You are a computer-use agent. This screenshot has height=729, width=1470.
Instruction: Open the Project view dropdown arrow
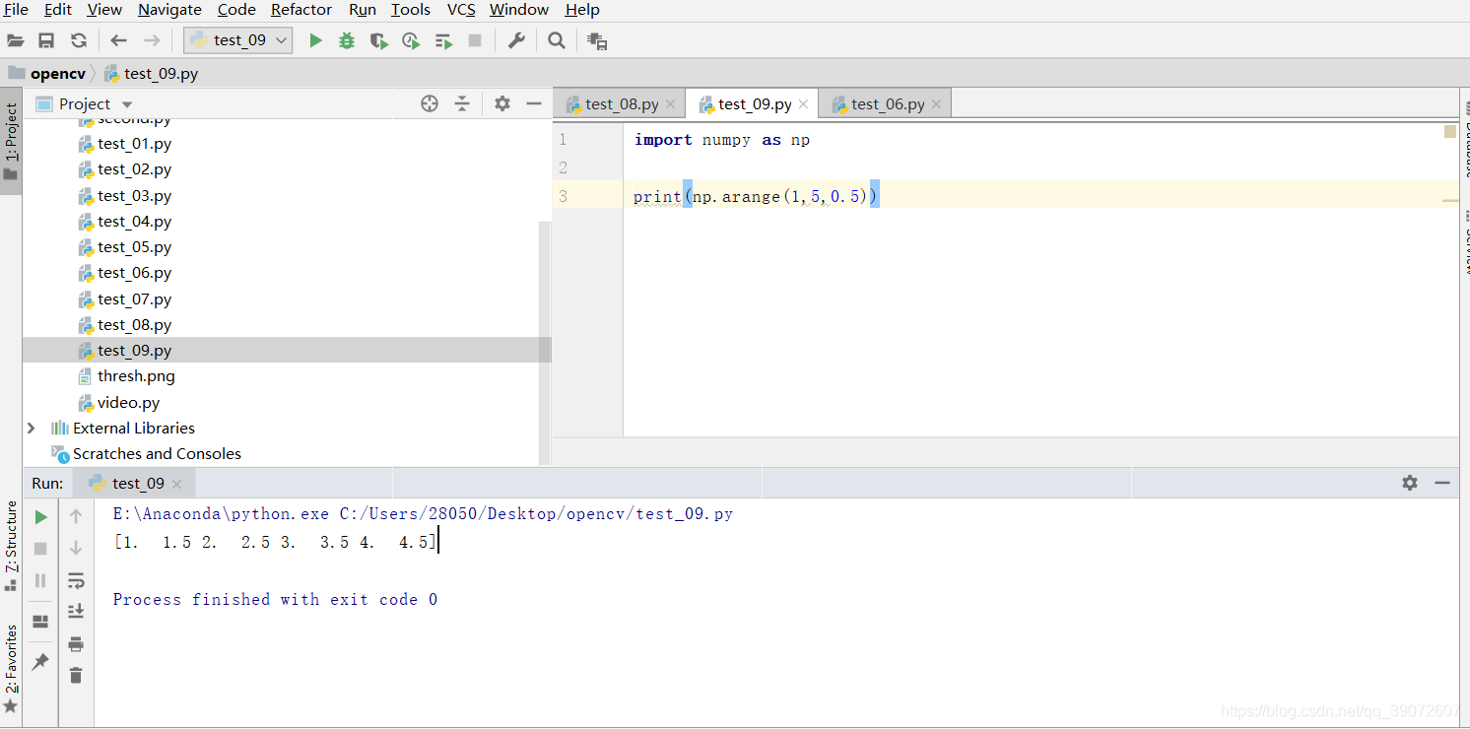127,104
